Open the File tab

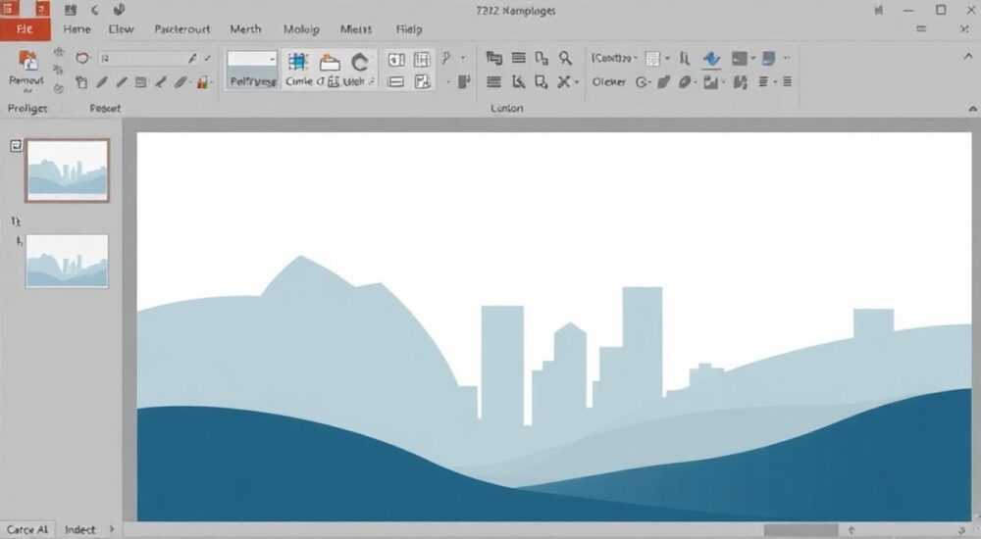tap(26, 29)
